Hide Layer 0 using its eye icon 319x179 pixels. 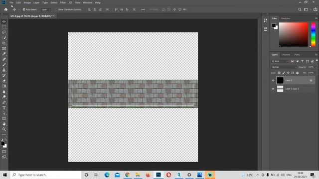[273, 81]
